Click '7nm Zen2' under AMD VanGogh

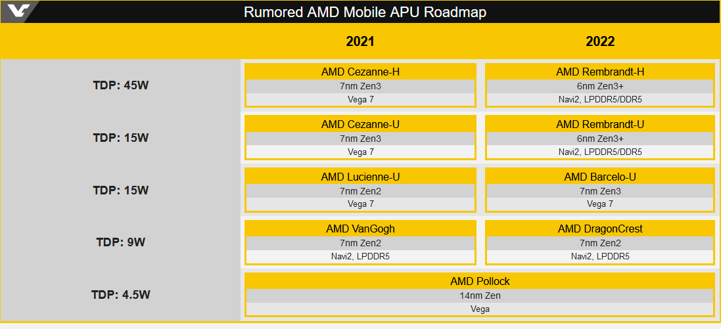(x=360, y=243)
